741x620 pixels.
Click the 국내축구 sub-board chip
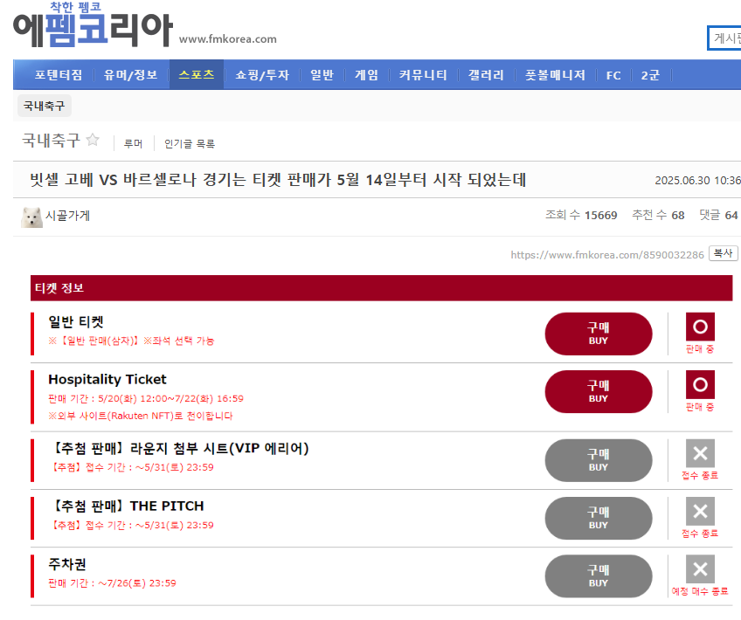(x=45, y=106)
